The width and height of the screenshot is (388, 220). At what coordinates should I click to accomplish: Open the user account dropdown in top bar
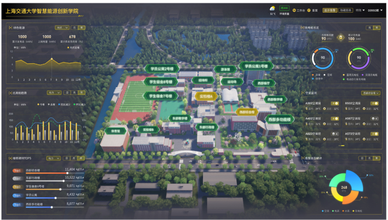click(375, 11)
